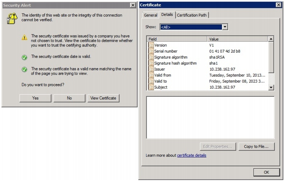This screenshot has width=284, height=192.
Task: Select the Issuer field text
Action: [160, 69]
